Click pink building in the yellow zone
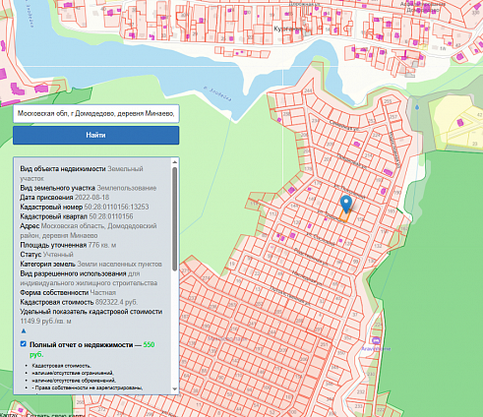Image resolution: width=483 pixels, height=417 pixels. point(460,123)
